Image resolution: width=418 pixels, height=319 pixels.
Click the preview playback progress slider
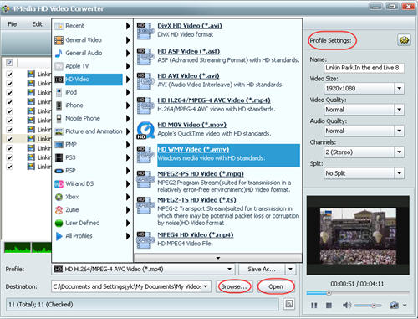point(358,293)
